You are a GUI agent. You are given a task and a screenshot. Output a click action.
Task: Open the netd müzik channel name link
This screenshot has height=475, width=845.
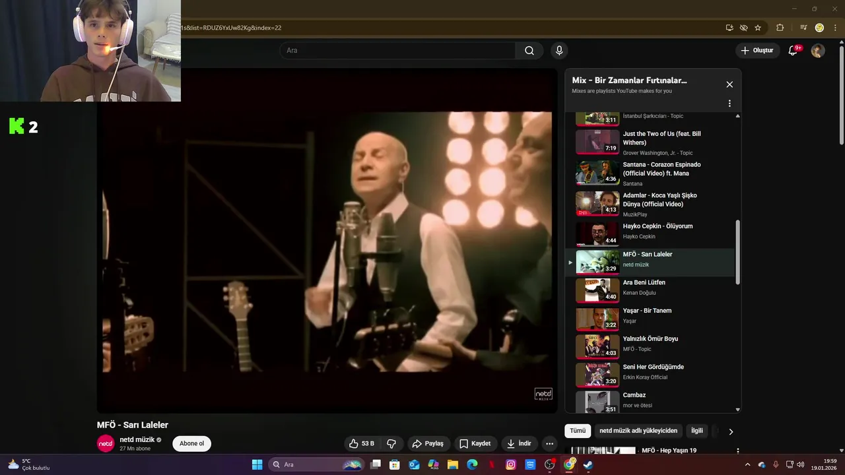coord(137,440)
